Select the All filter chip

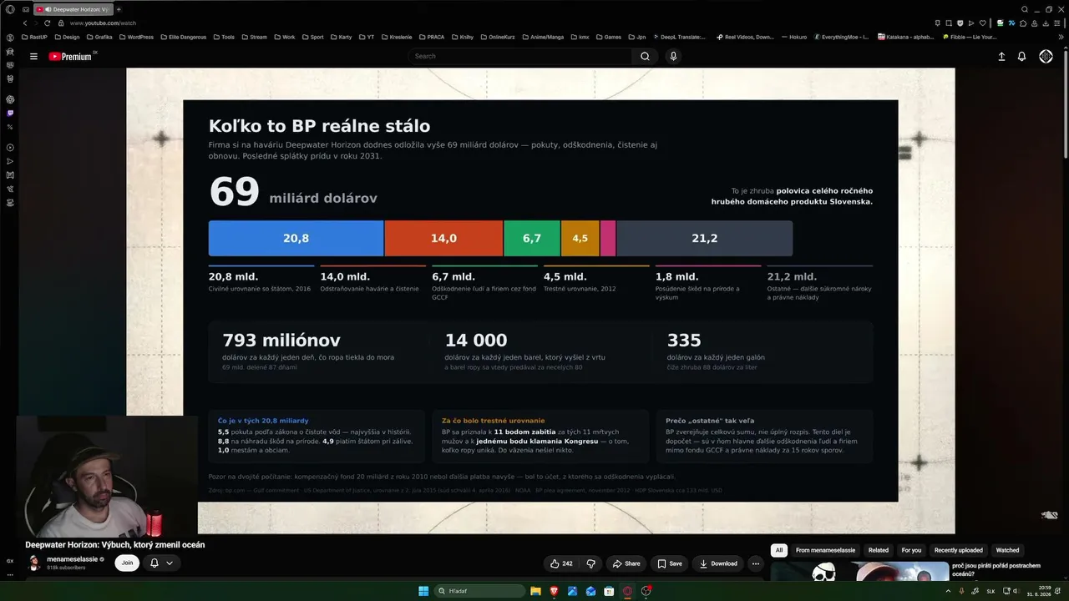[x=779, y=550]
